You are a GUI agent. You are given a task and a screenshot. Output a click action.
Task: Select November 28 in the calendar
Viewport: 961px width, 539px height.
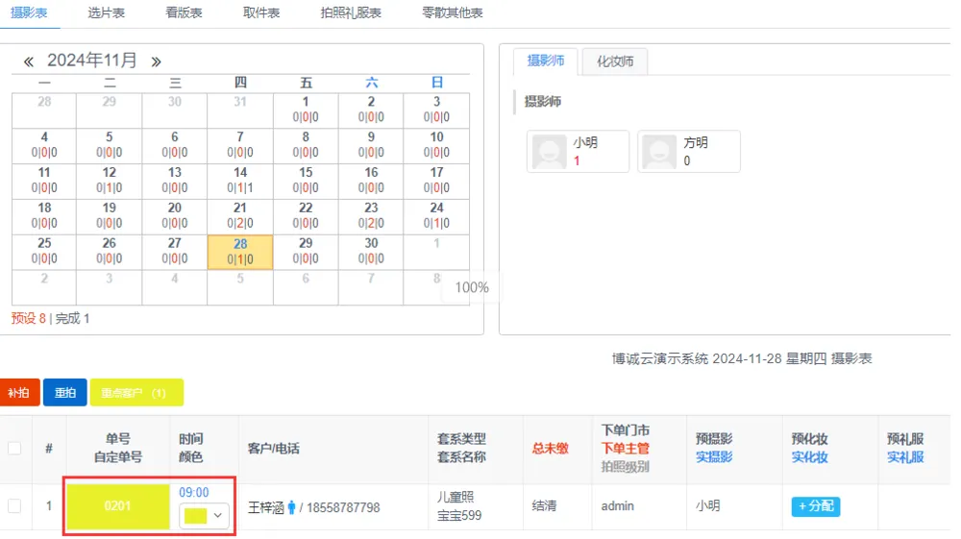click(x=240, y=252)
